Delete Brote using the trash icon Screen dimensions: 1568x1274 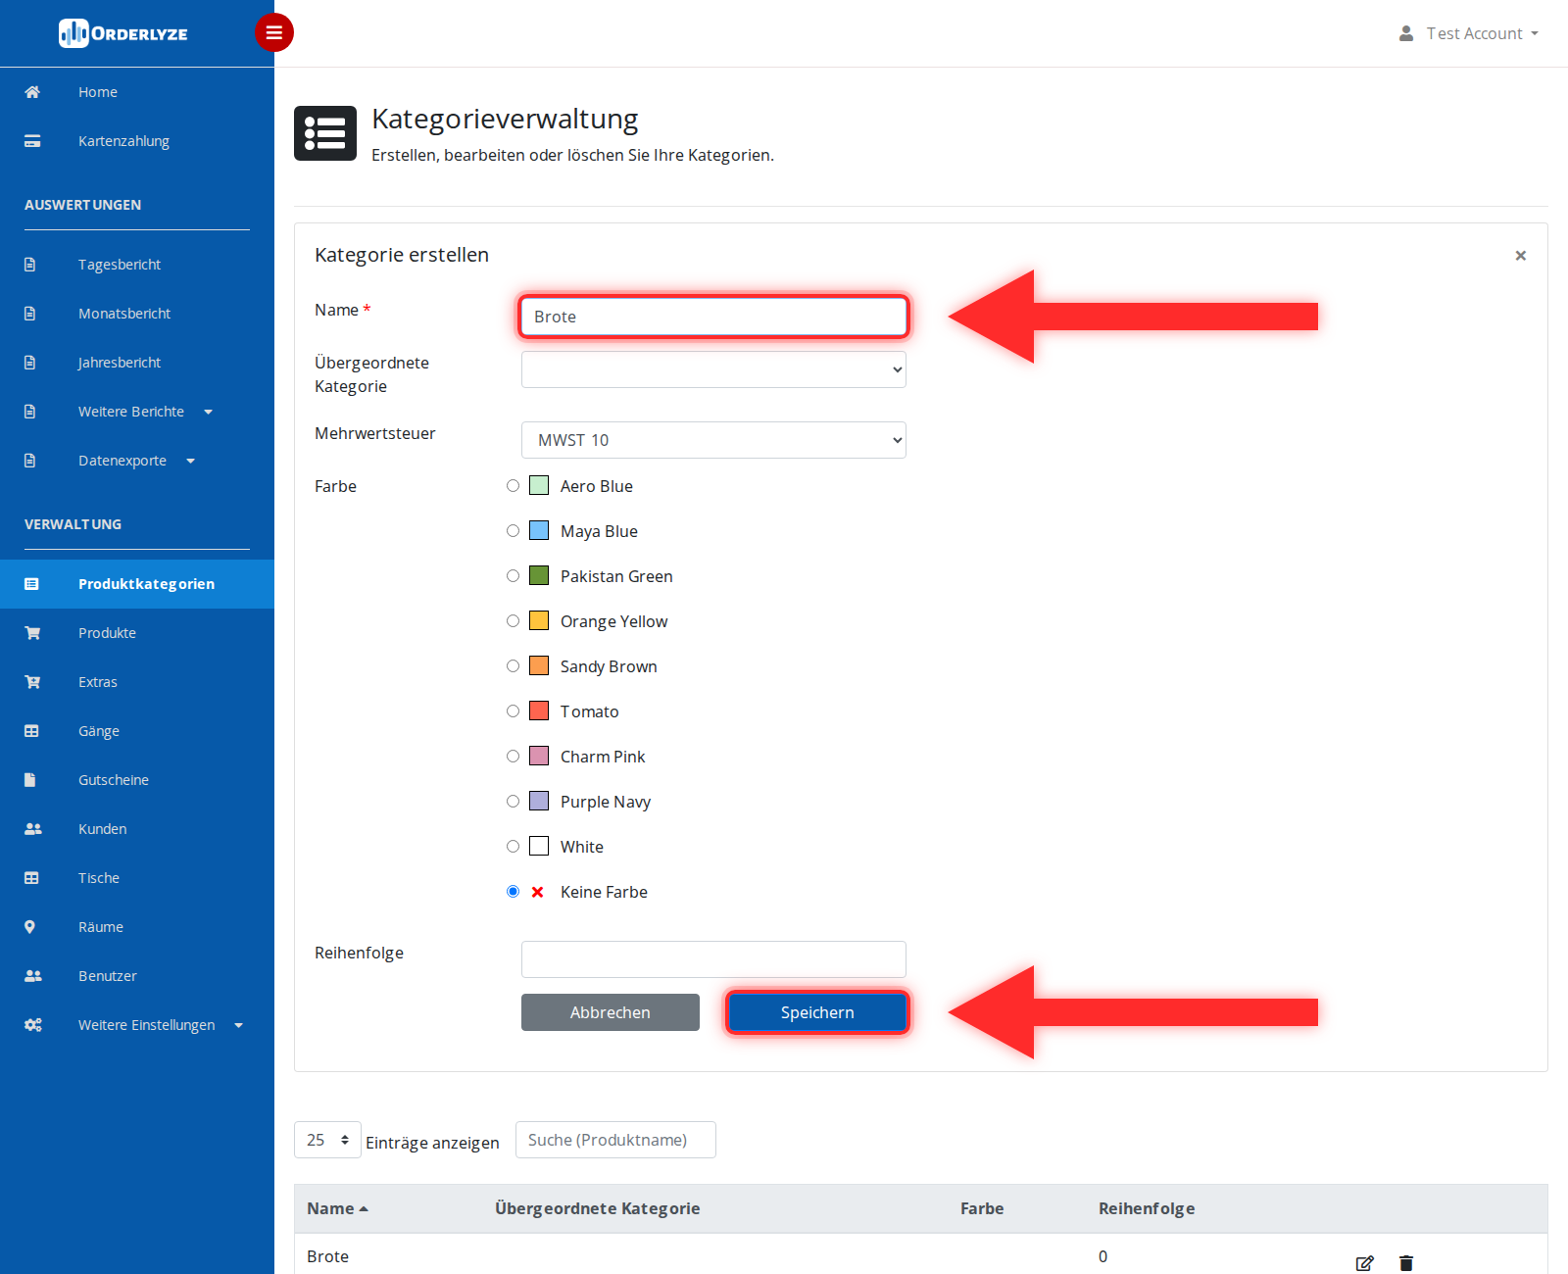point(1406,1263)
